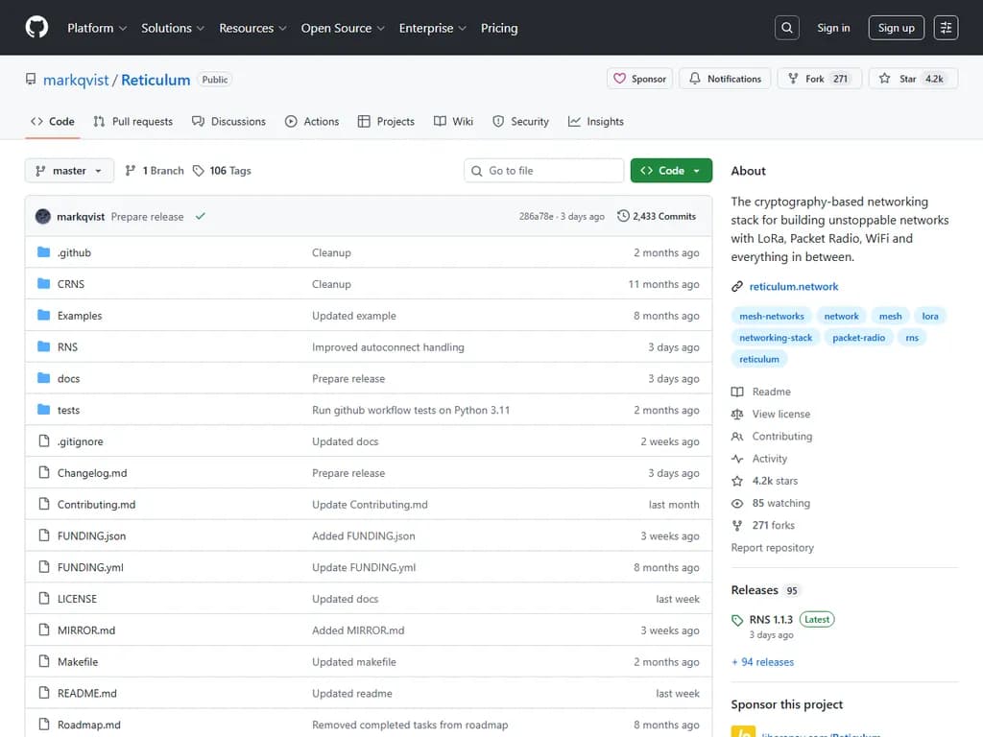The width and height of the screenshot is (983, 737).
Task: Click the reticulum.network website link
Action: coord(793,286)
